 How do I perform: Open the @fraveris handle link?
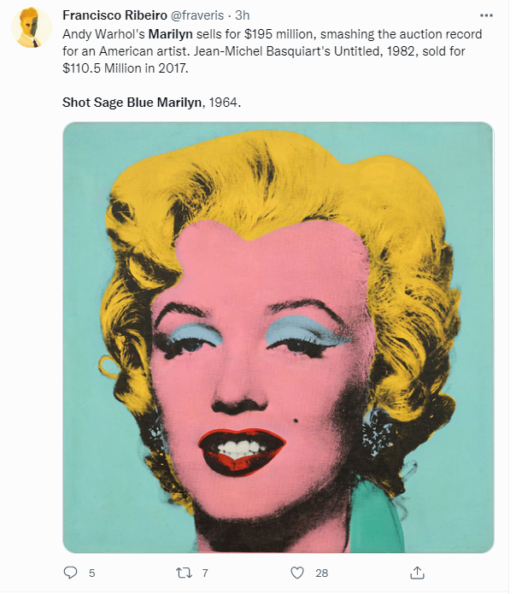[197, 15]
